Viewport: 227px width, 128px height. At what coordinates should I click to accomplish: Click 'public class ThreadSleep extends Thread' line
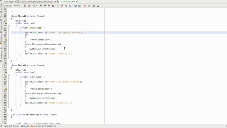(34, 114)
